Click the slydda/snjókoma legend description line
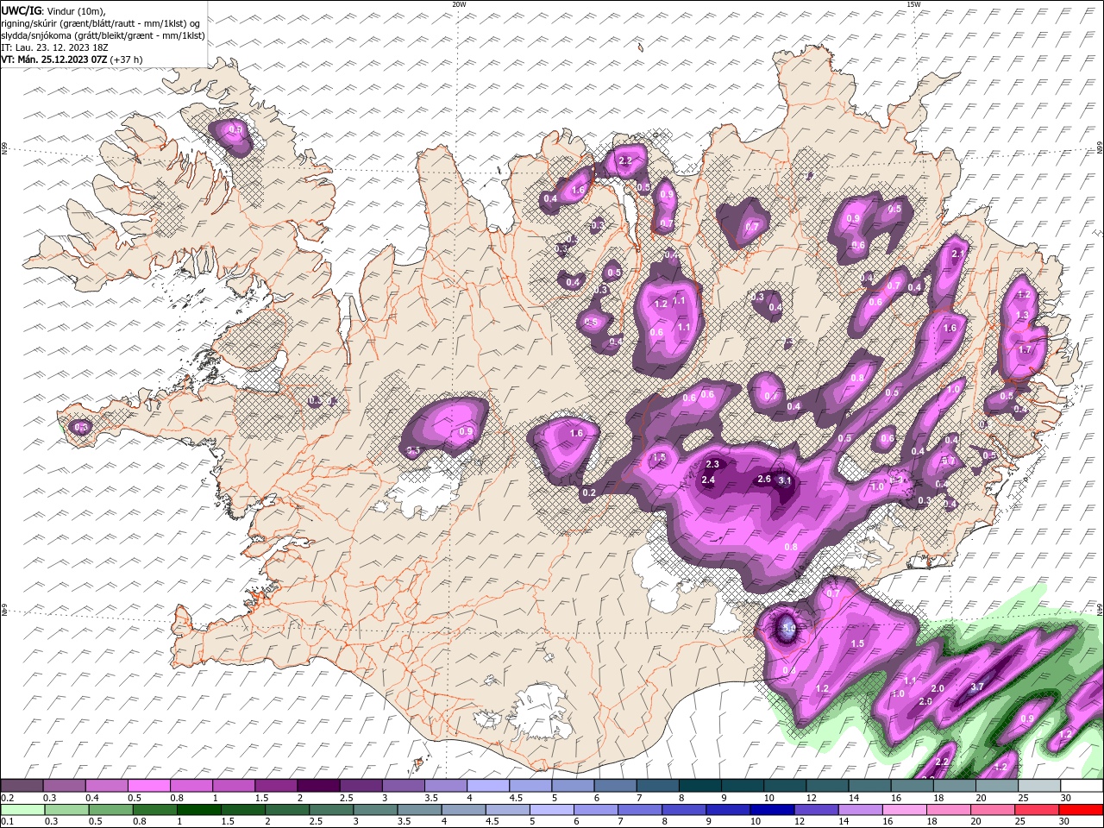This screenshot has width=1104, height=828. point(103,35)
